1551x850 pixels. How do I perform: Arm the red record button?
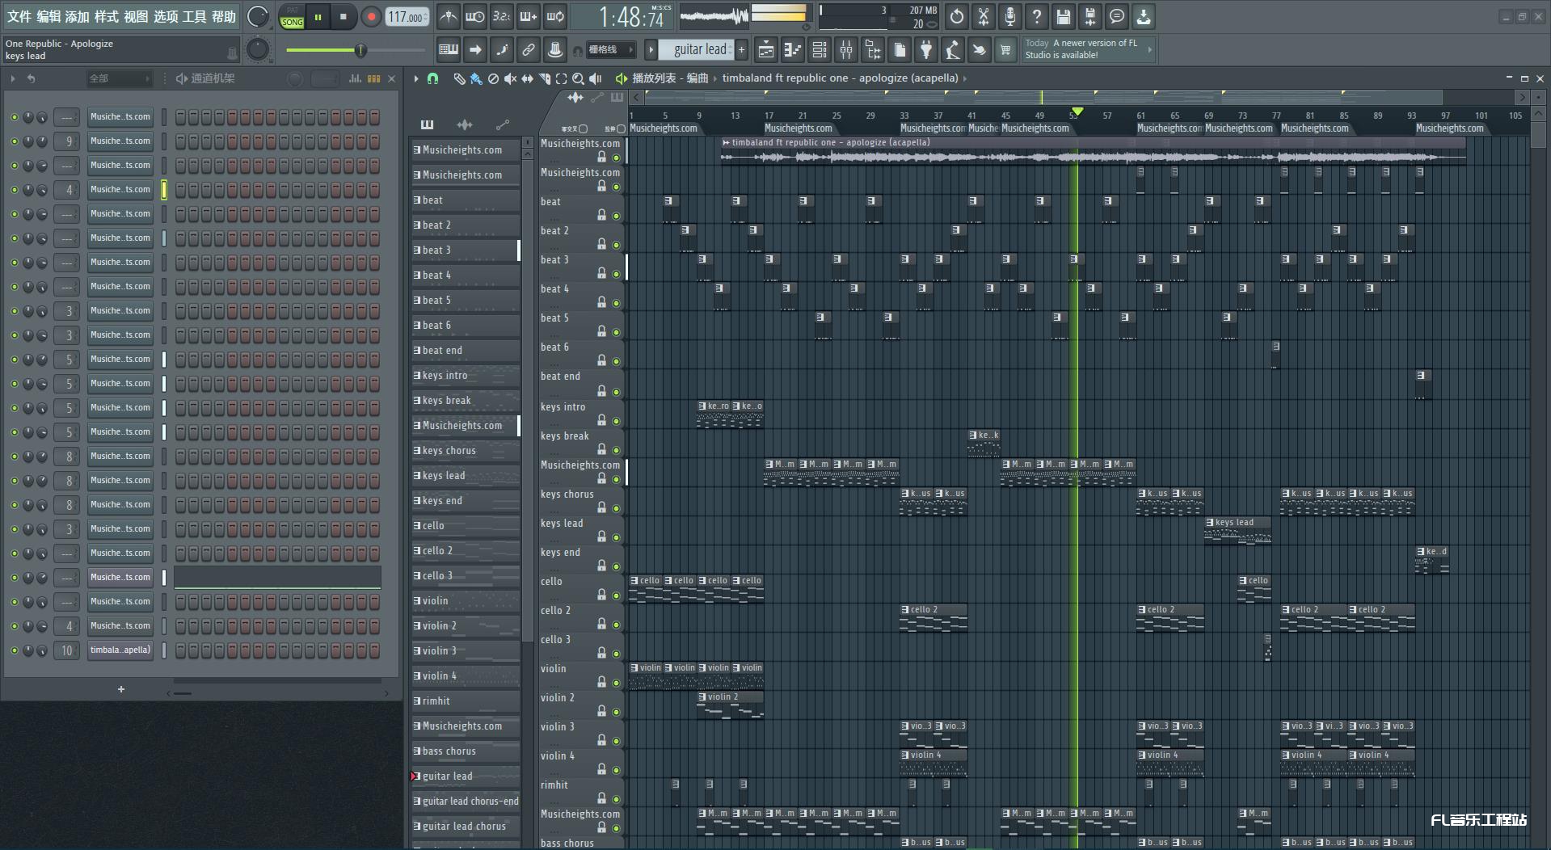tap(371, 17)
